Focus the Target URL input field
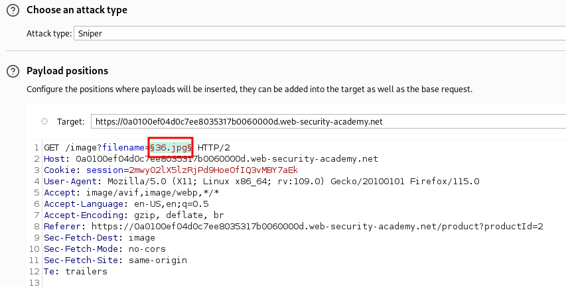The height and width of the screenshot is (287, 566). (x=328, y=121)
